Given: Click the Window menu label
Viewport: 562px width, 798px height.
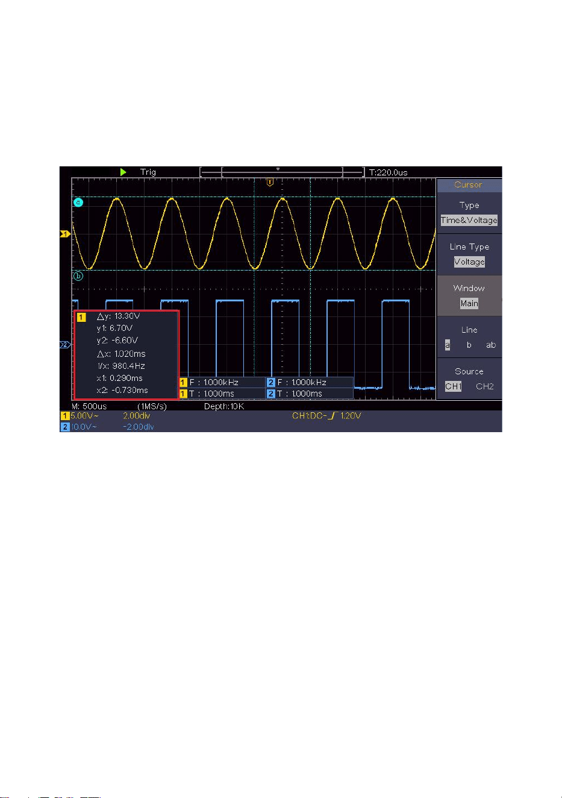Looking at the screenshot, I should 469,288.
